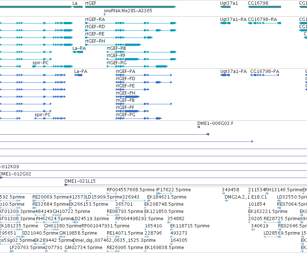Click the snoRNA:Me28S-A3365 feature label
The image size is (307, 253).
coord(128,10)
